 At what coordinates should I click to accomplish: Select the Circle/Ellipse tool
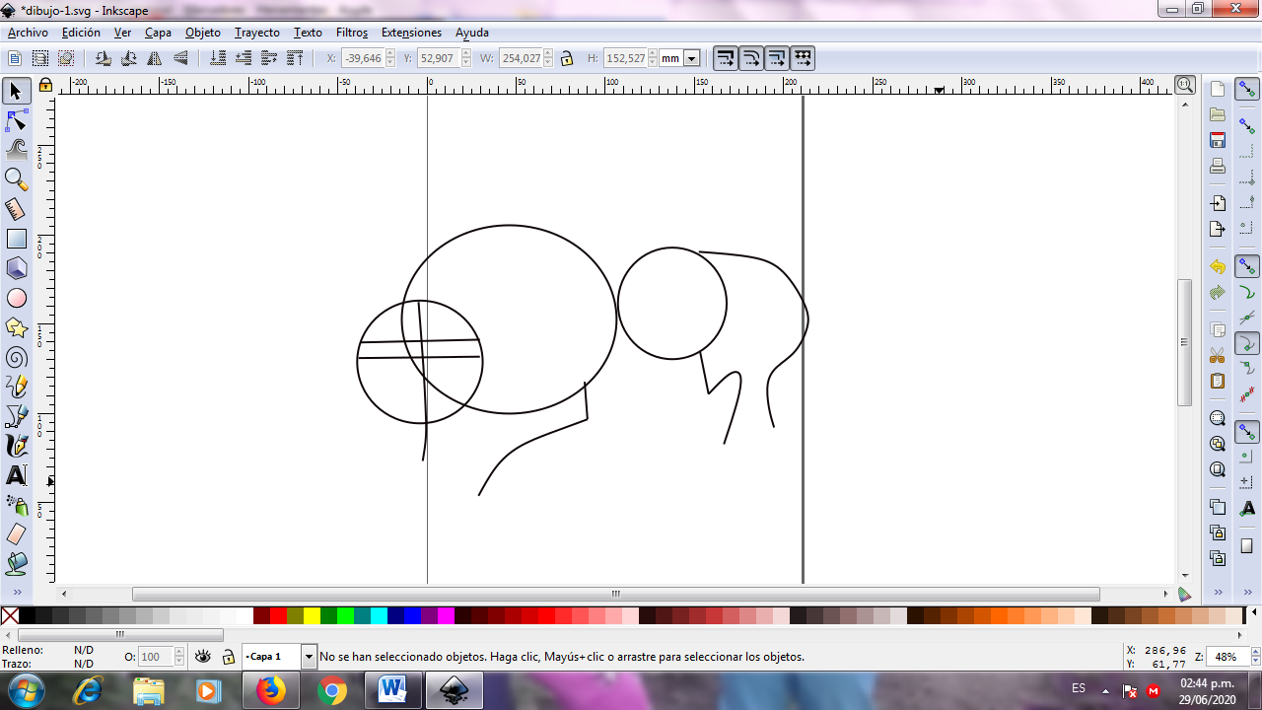pos(16,298)
